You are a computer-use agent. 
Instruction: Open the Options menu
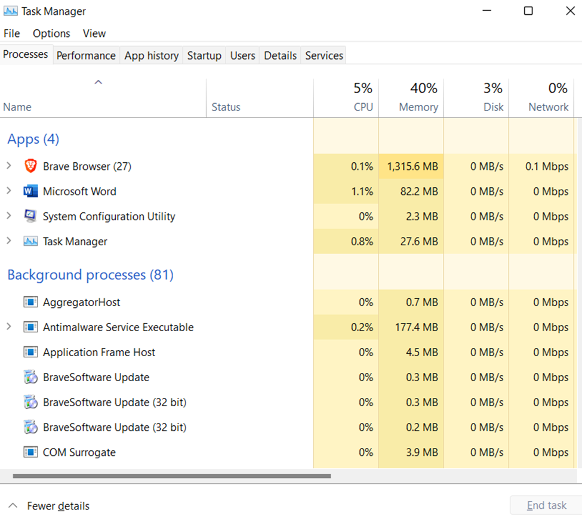point(51,33)
